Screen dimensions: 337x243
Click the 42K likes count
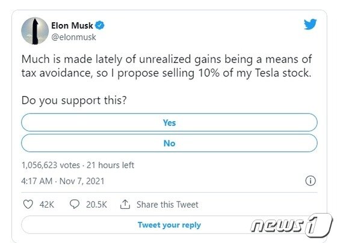tap(47, 205)
